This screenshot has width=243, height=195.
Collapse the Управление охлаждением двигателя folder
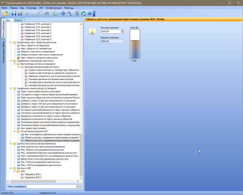(x=11, y=61)
